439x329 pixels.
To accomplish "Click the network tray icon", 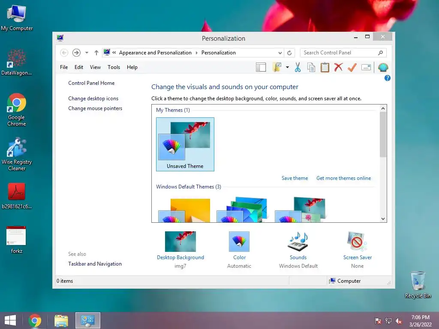I will 388,321.
